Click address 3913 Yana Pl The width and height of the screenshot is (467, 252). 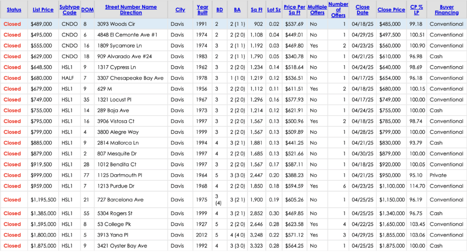point(113,235)
